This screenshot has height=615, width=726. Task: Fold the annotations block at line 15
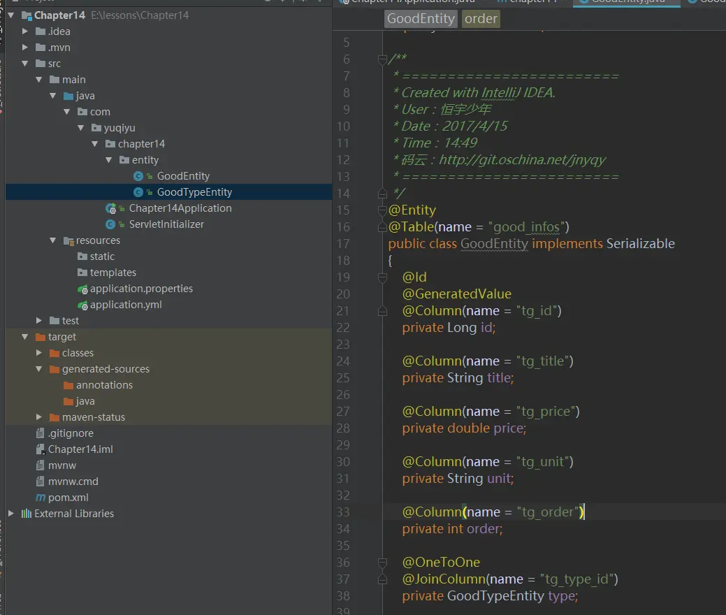(x=382, y=210)
